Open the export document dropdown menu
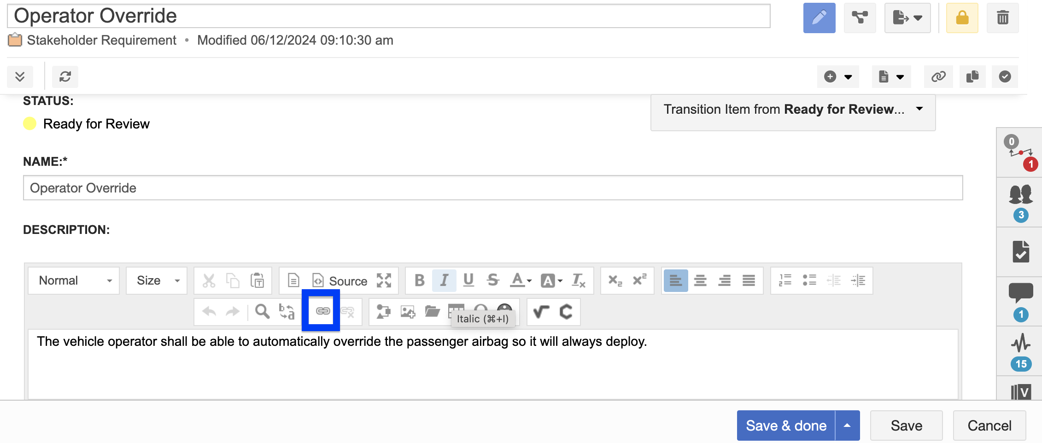 907,18
